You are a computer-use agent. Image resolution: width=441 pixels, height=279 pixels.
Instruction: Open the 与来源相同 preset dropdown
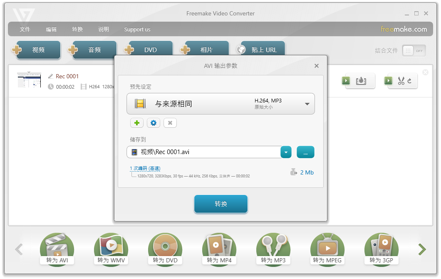(307, 104)
